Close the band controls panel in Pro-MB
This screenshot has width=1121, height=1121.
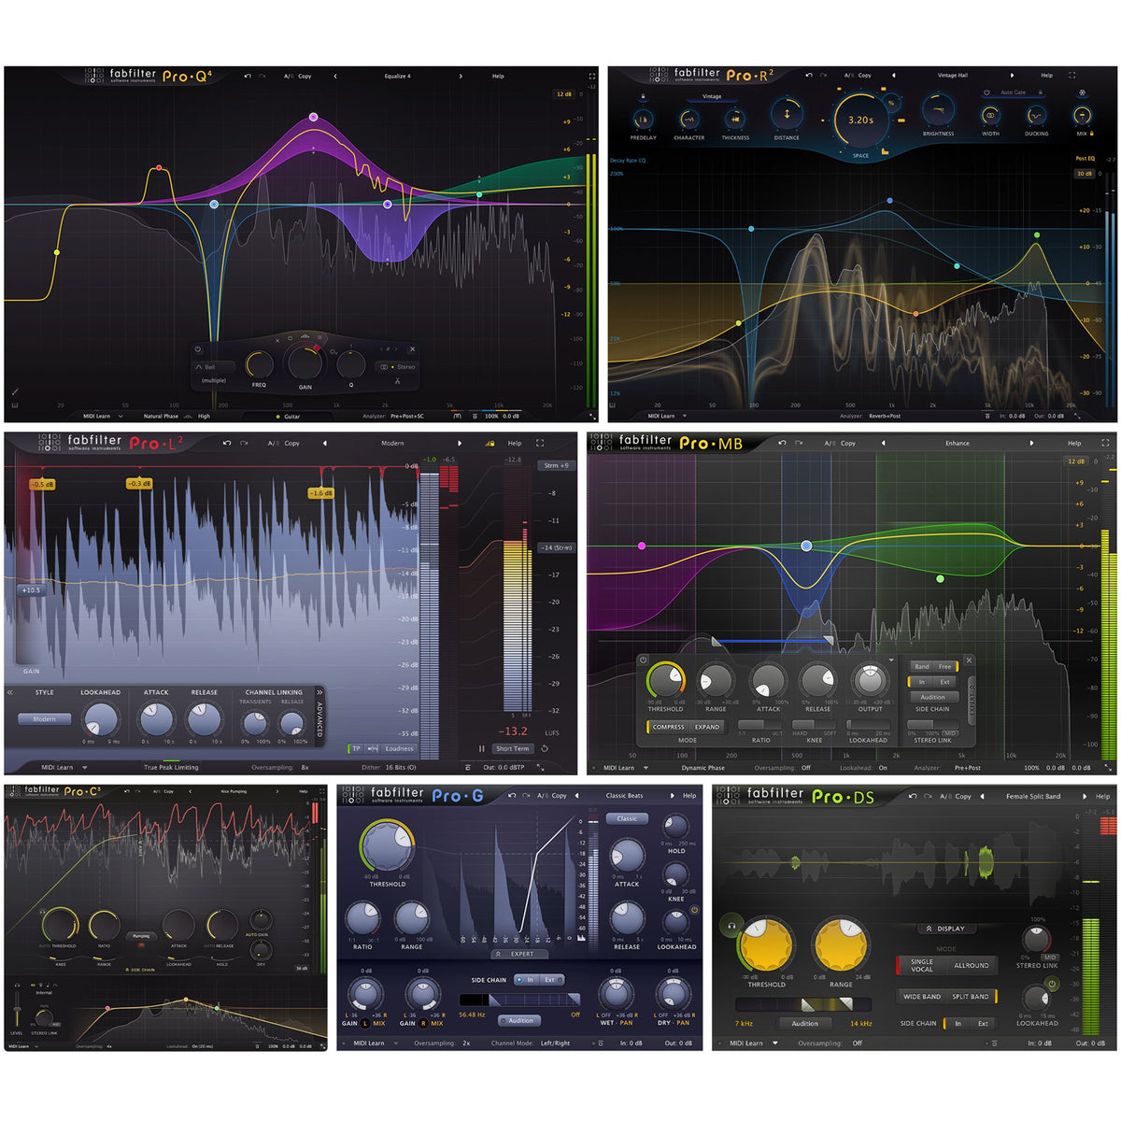(x=969, y=660)
